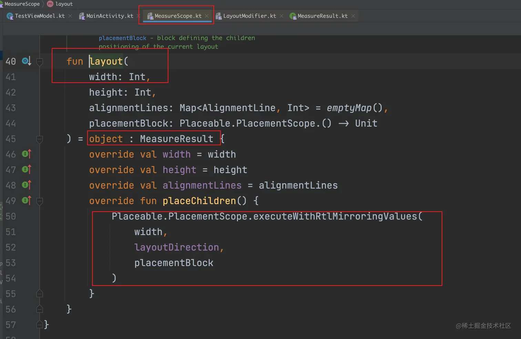Collapse the placeChildren fold on line 49
Viewport: 521px width, 339px height.
point(40,201)
